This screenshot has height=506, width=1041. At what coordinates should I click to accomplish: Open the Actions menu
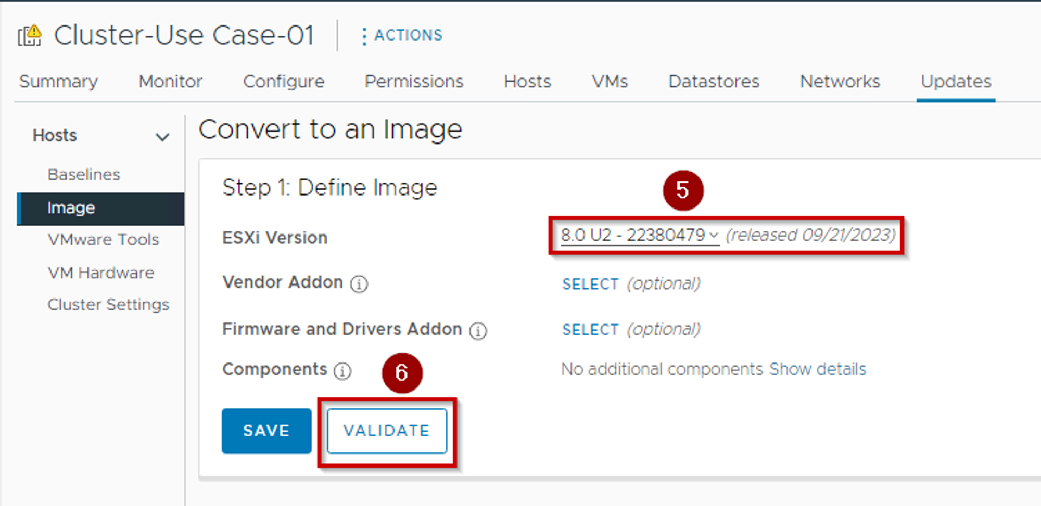pos(402,35)
